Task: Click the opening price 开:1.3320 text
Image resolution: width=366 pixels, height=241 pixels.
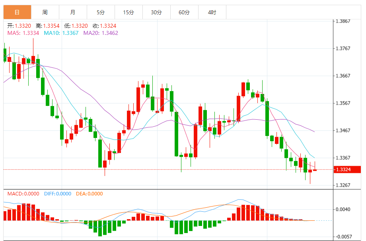Action: coord(19,26)
